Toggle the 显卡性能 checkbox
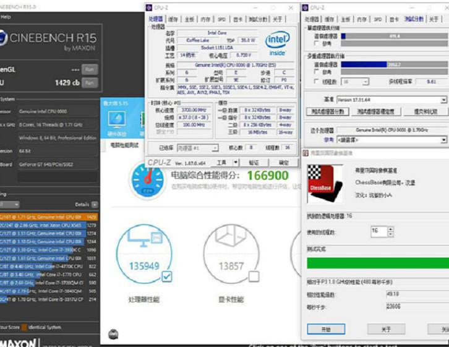Viewport: 449px width, 347px height. tap(254, 276)
